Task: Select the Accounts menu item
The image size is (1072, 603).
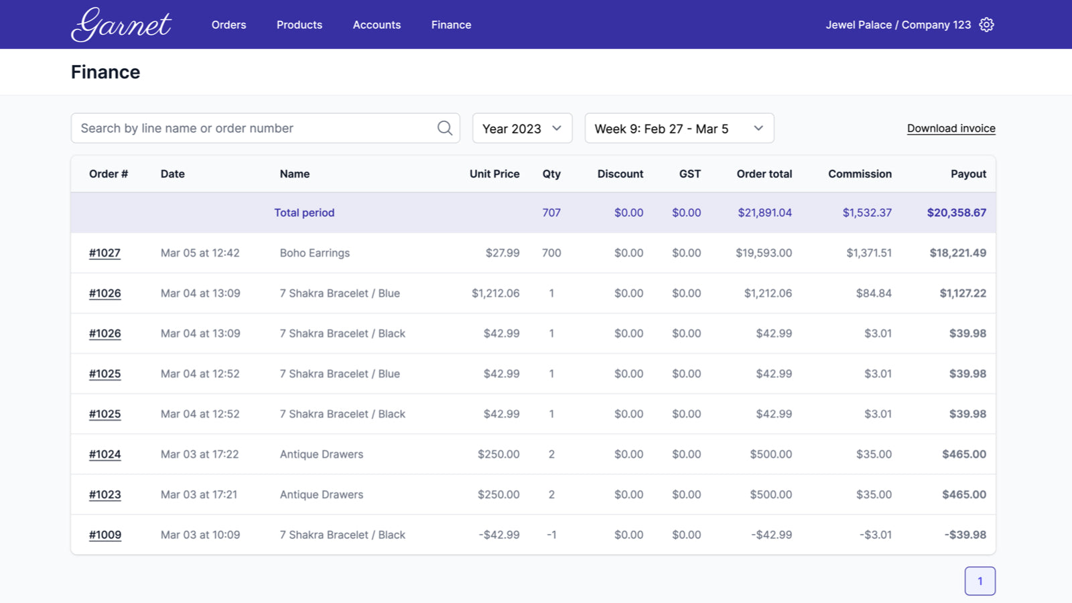Action: (377, 25)
